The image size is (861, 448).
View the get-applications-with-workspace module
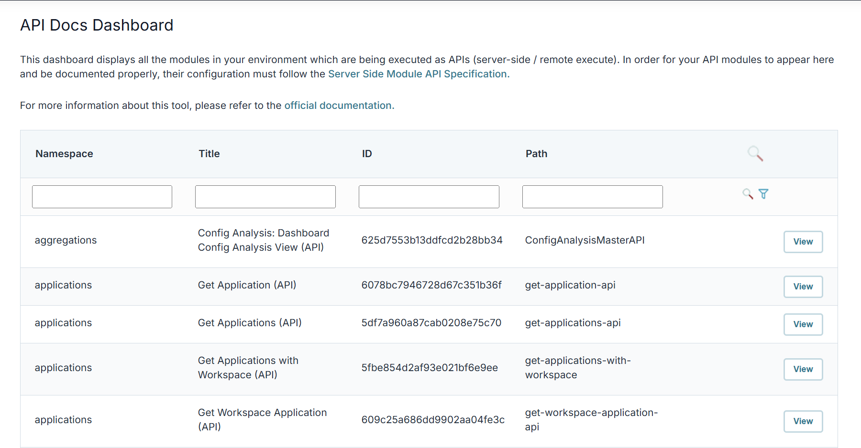803,369
